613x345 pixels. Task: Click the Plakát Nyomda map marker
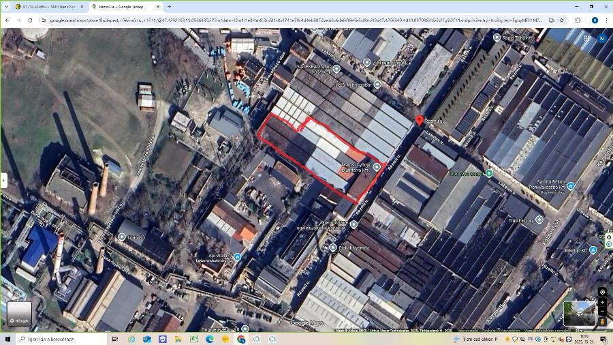[333, 247]
